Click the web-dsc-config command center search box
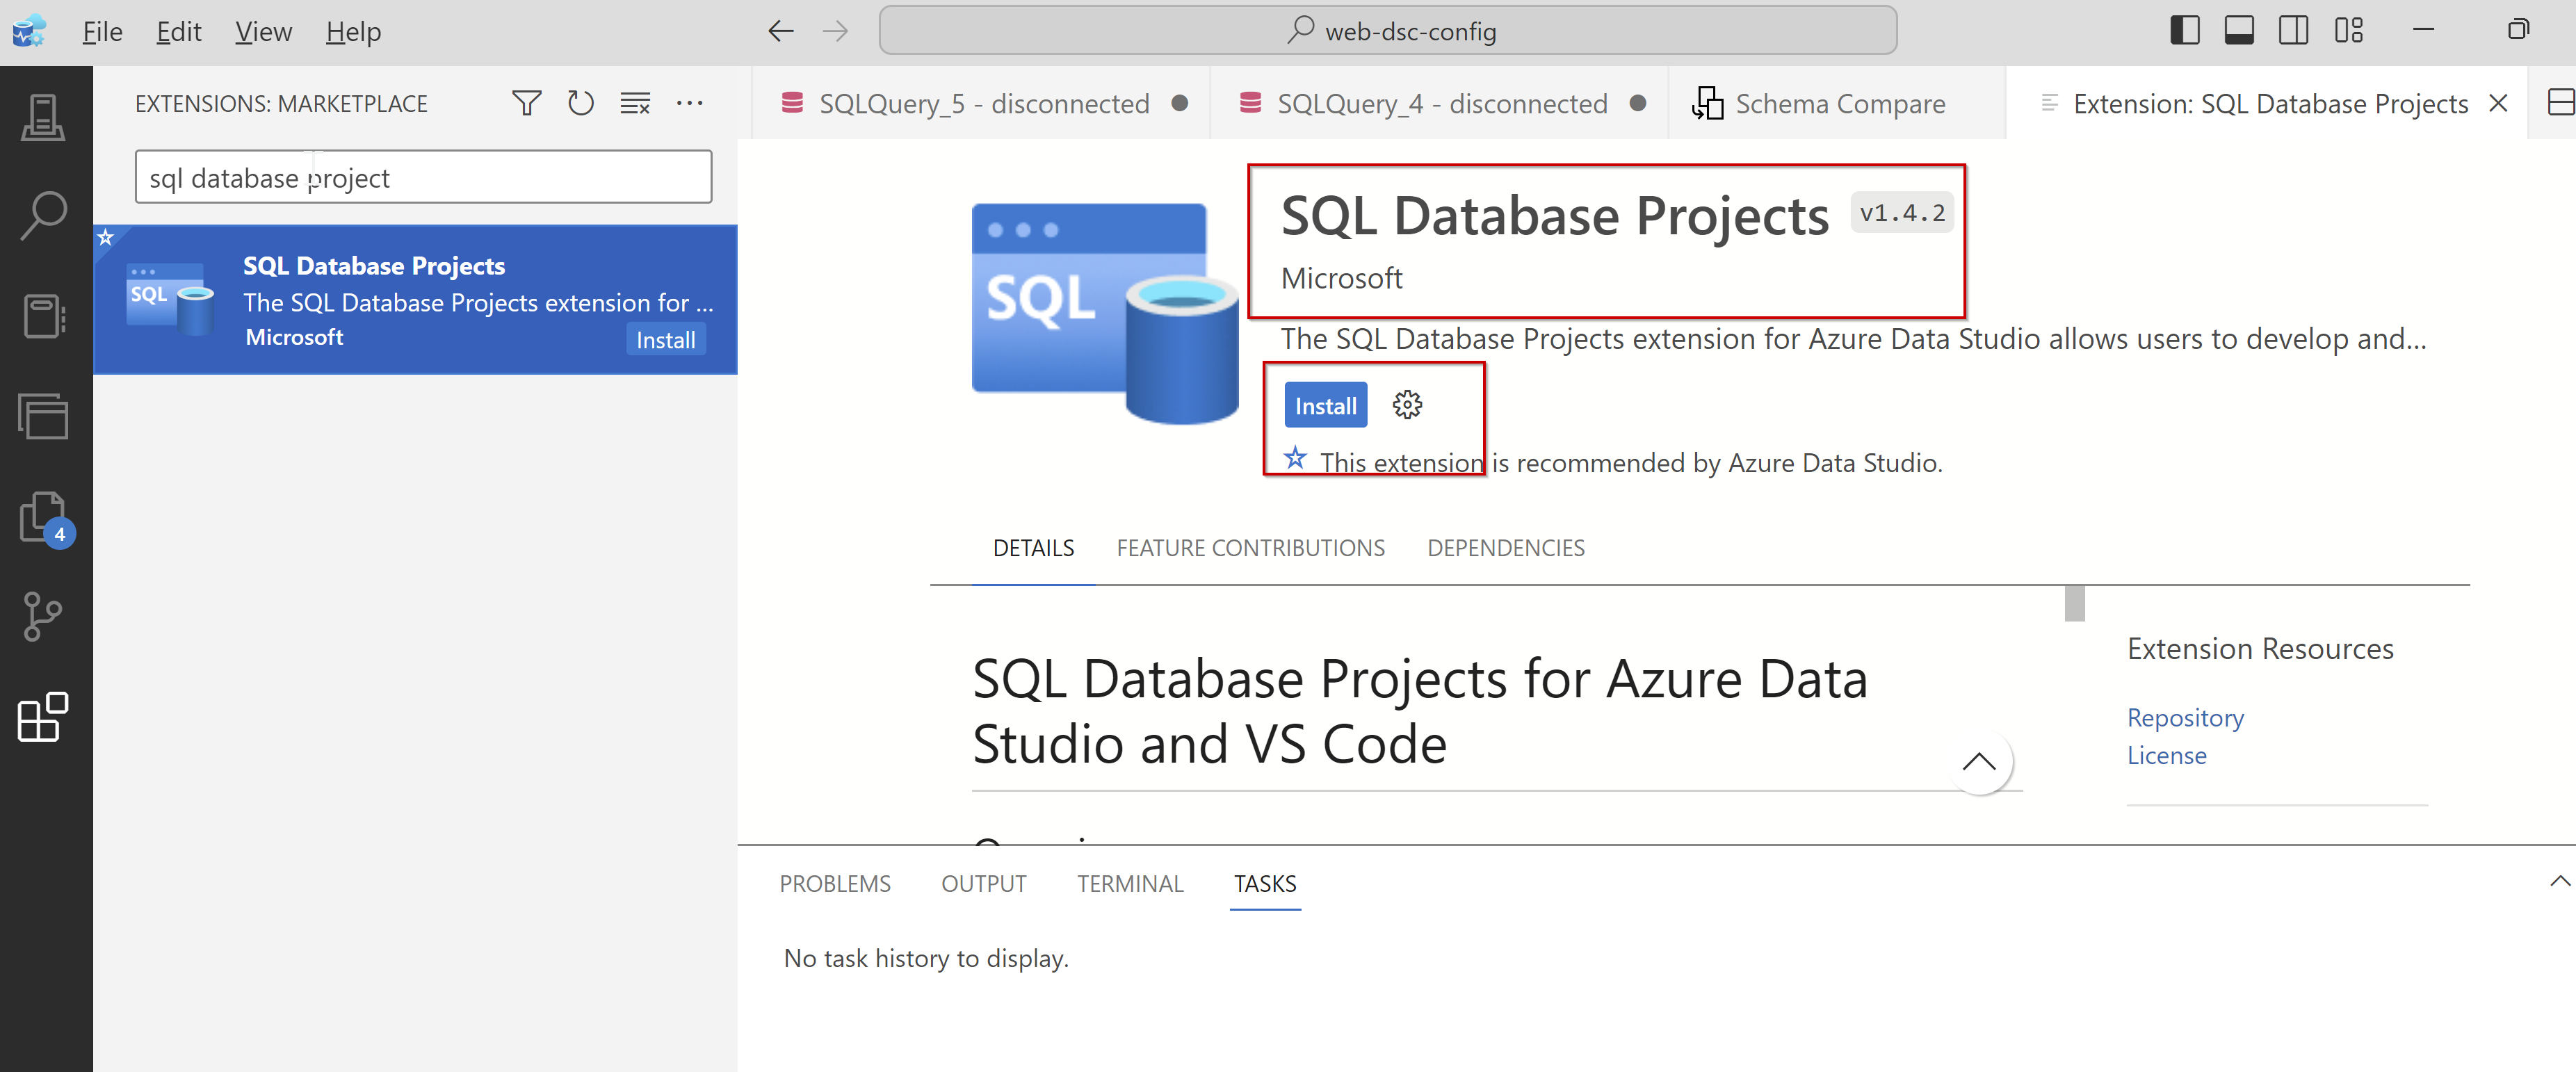The image size is (2576, 1072). coord(1387,31)
